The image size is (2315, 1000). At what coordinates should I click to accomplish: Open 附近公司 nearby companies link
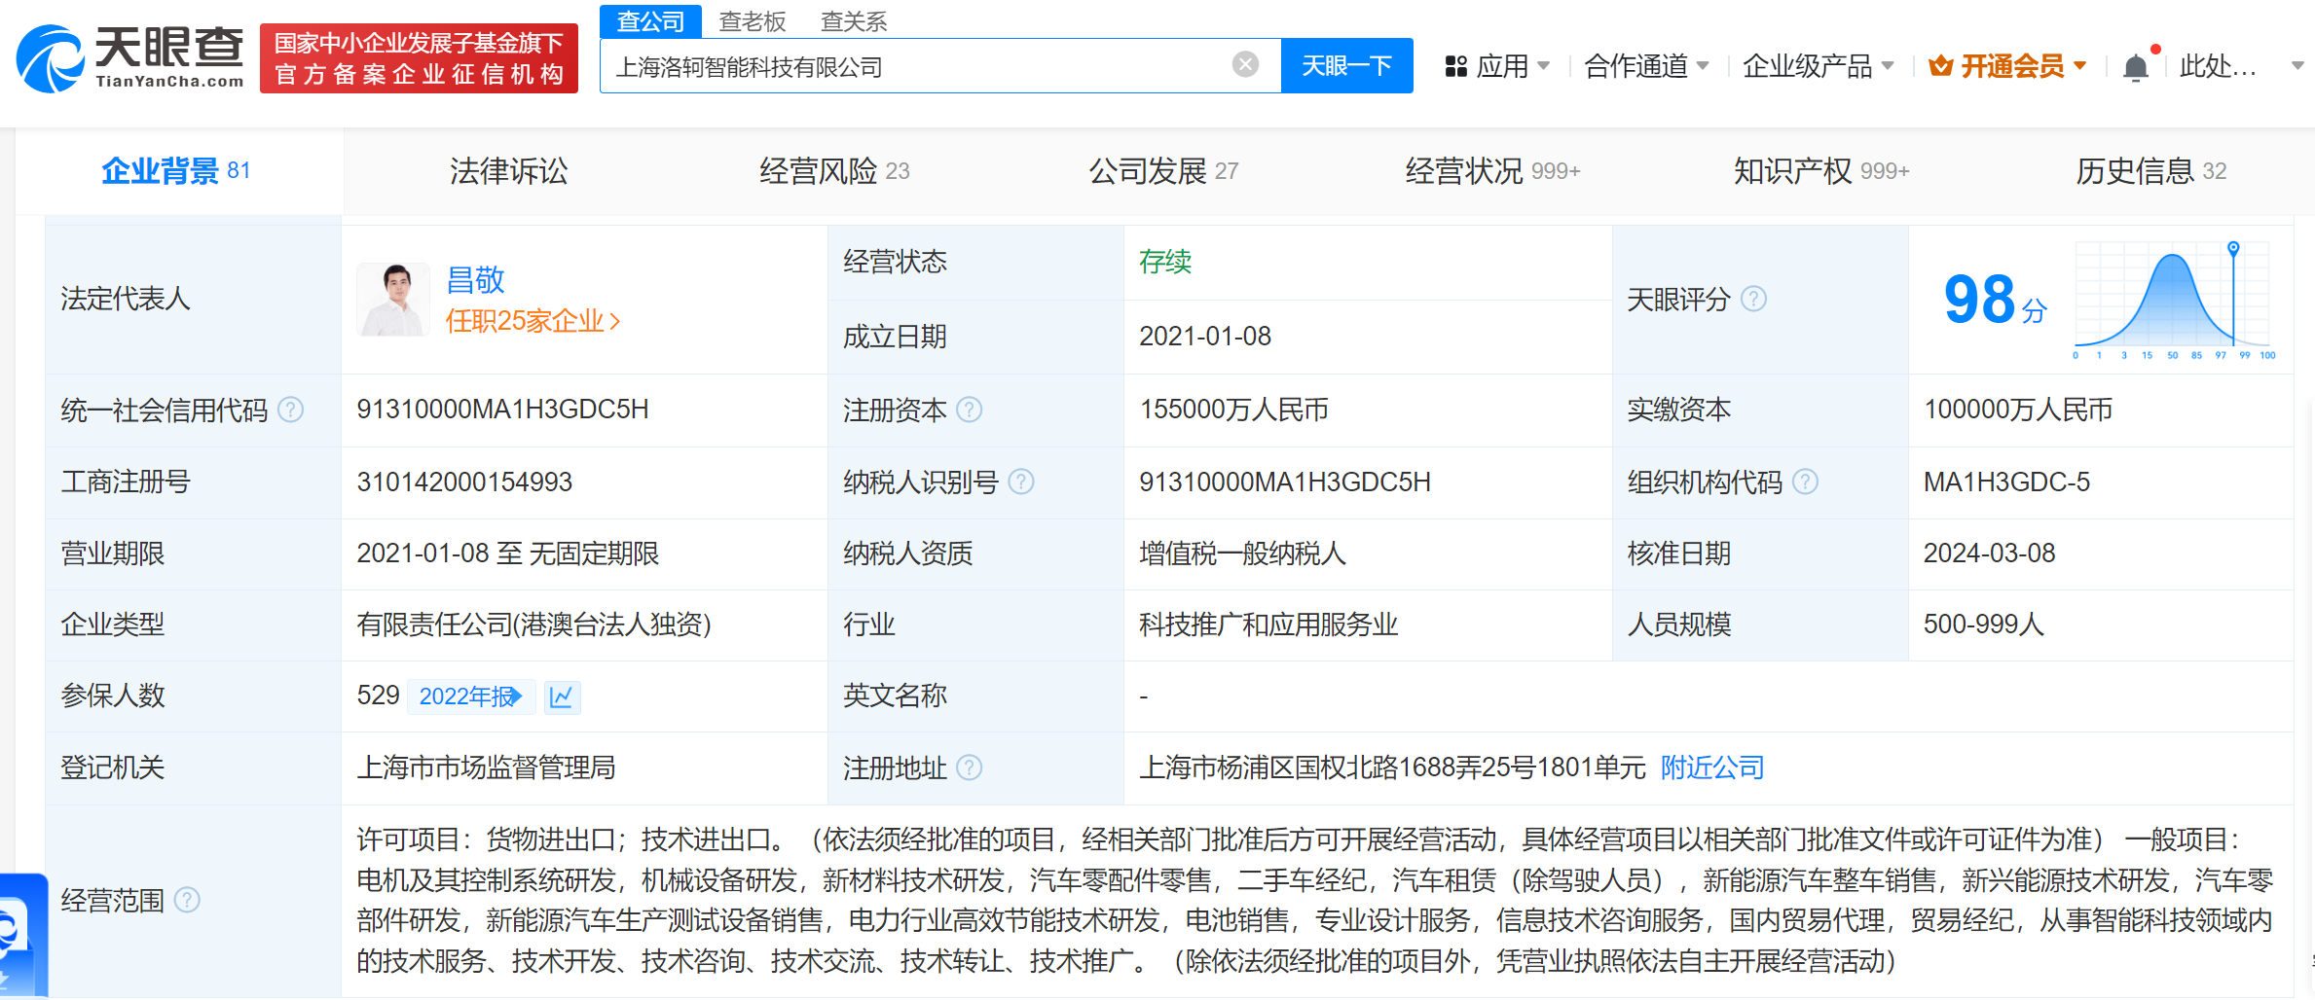click(x=1711, y=768)
